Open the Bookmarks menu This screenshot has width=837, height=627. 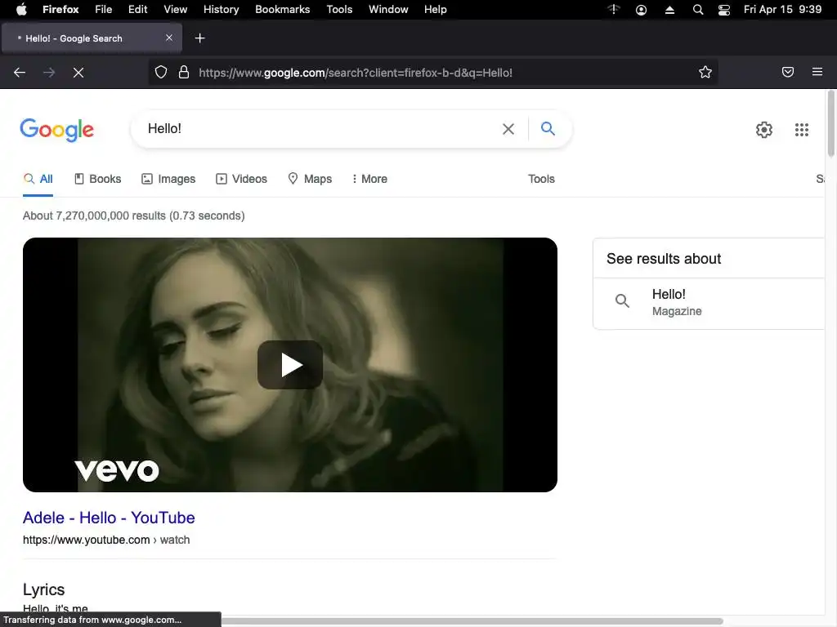pos(282,10)
